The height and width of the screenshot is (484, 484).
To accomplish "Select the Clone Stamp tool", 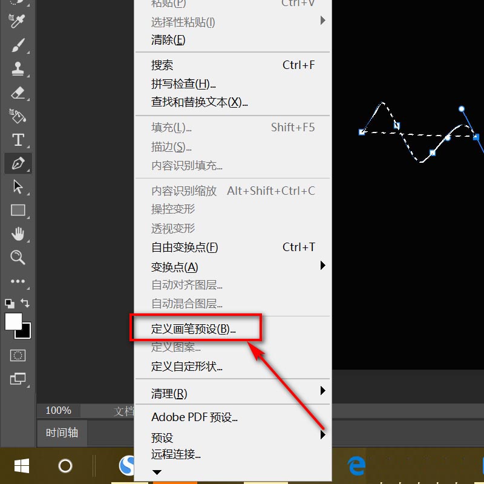I will (x=18, y=69).
